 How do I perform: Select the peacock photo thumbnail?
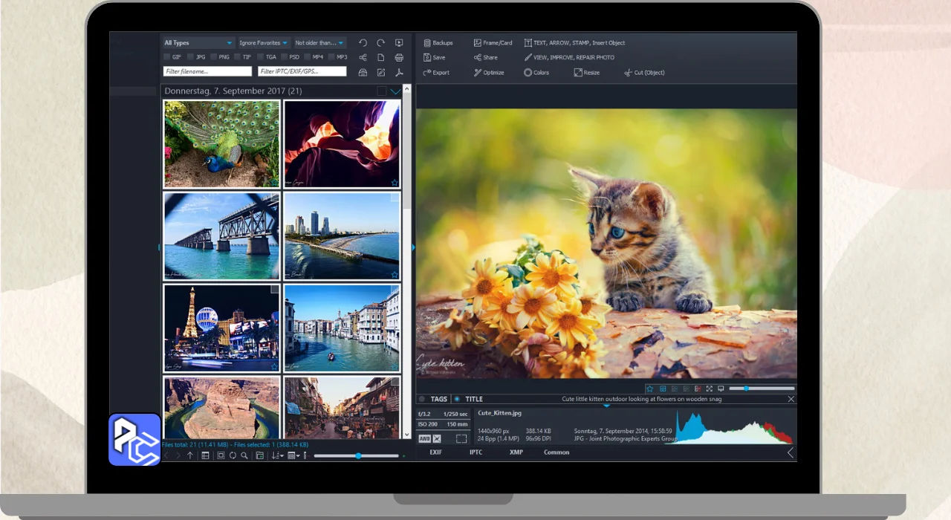tap(221, 144)
